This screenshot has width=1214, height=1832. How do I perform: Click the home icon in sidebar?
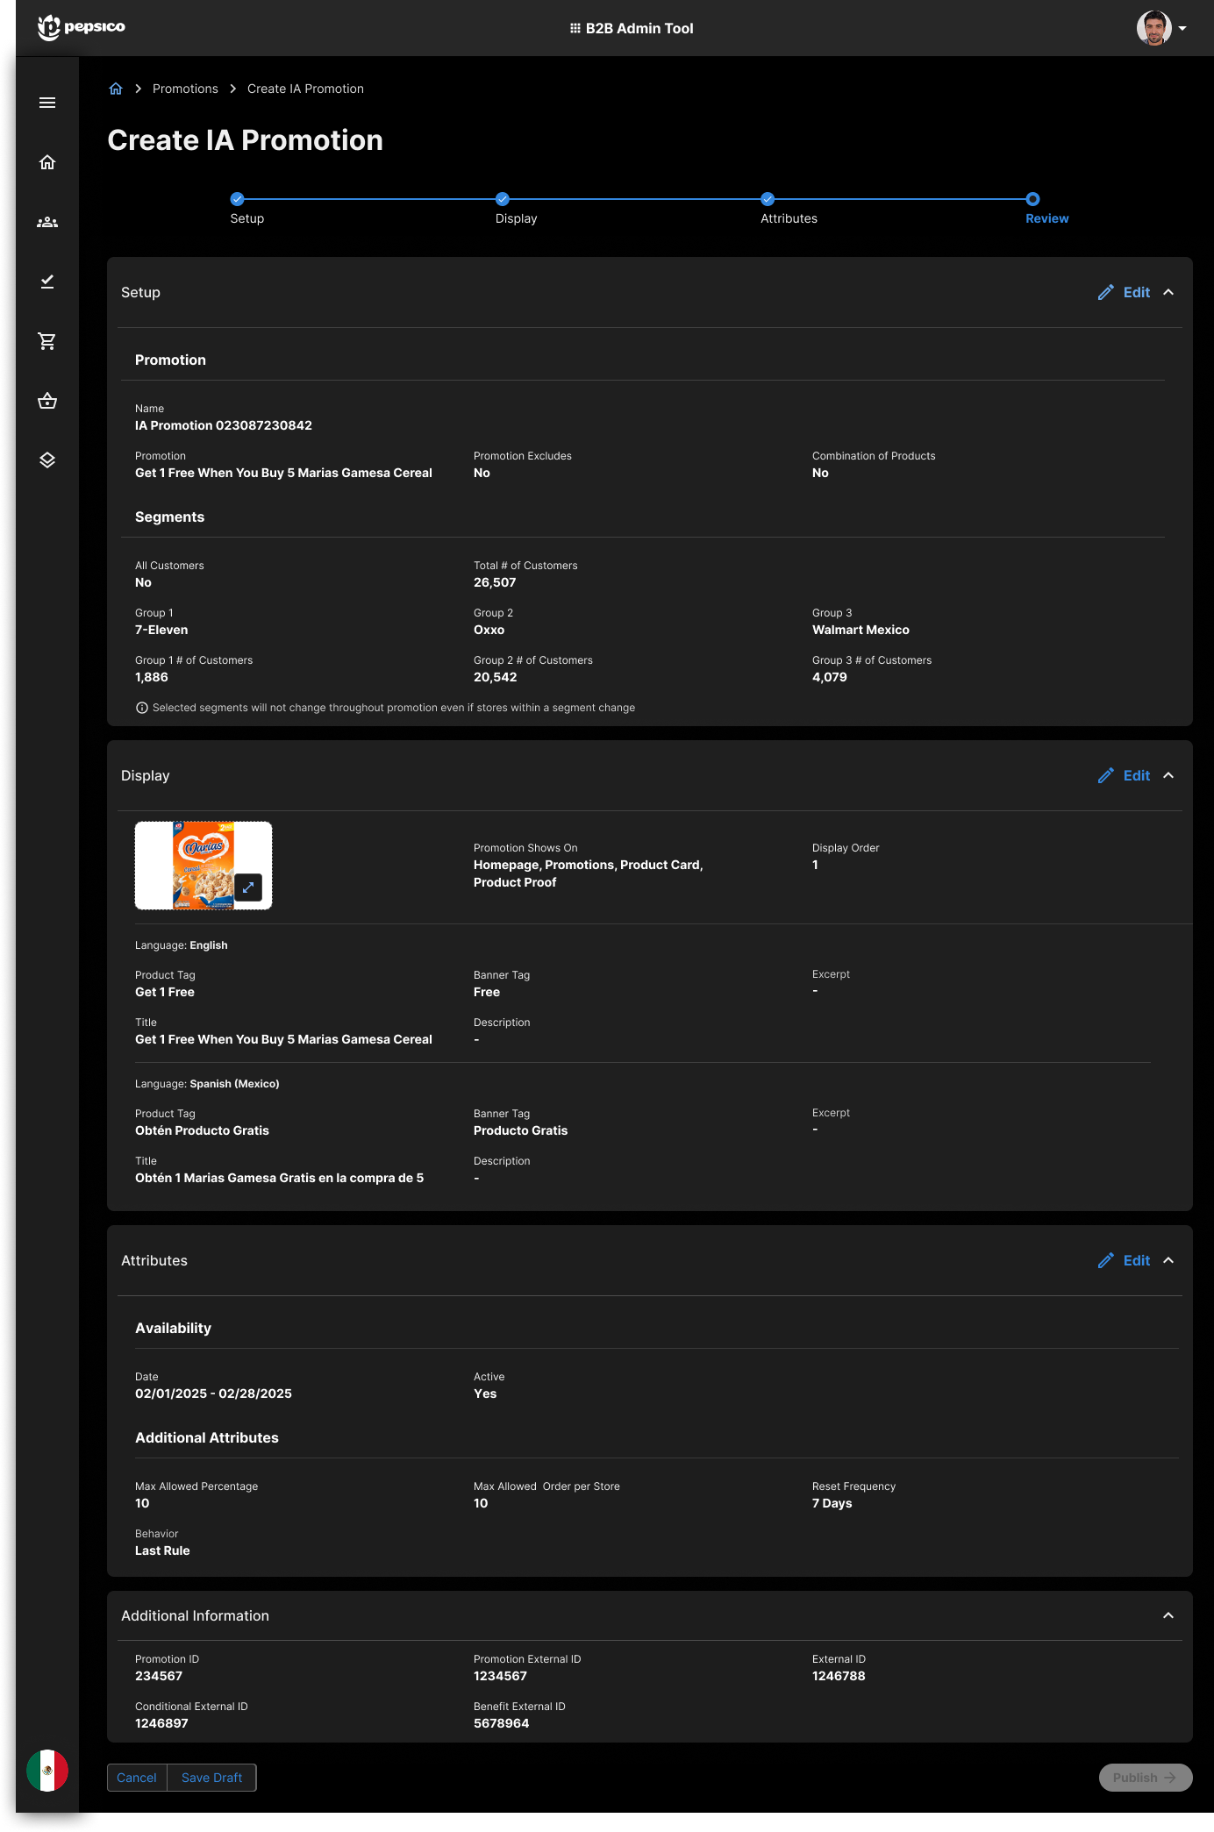(x=47, y=162)
